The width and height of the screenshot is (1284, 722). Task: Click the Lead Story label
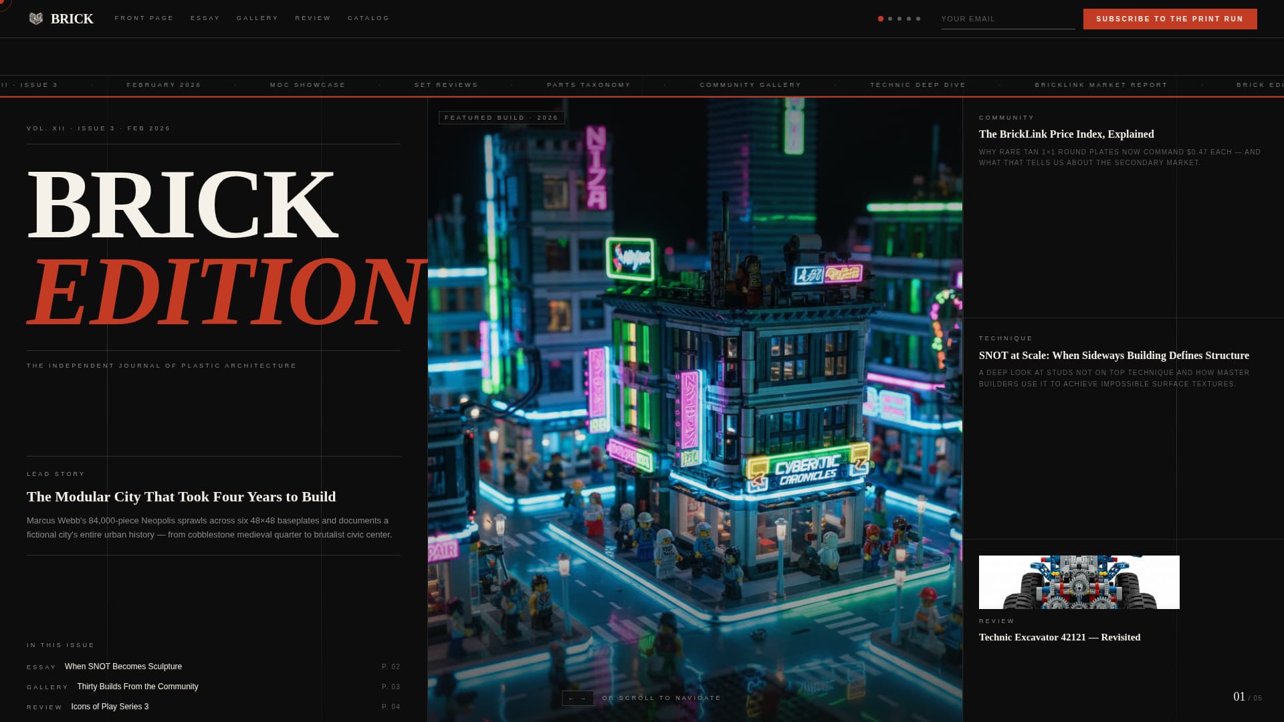[56, 474]
